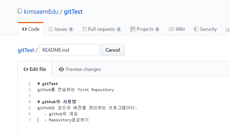Click the repository book icon
Screen dimensions: 230x135
pos(19,11)
